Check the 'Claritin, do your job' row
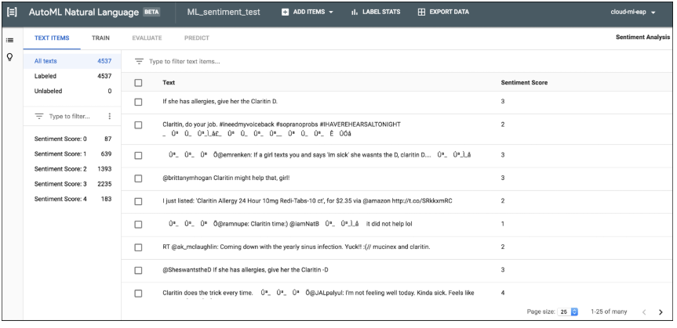The image size is (677, 328). click(x=138, y=125)
